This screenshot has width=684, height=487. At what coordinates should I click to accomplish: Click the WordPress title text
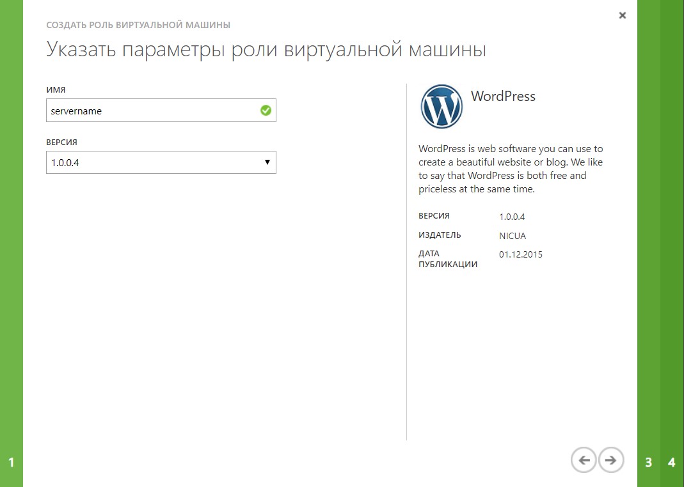[503, 97]
